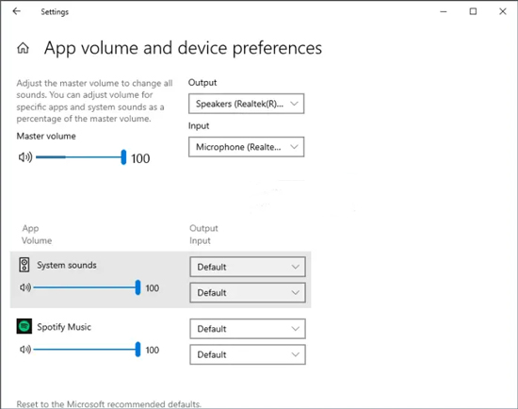The height and width of the screenshot is (409, 518).
Task: Open Spotify Music input Default dropdown
Action: [x=248, y=354]
